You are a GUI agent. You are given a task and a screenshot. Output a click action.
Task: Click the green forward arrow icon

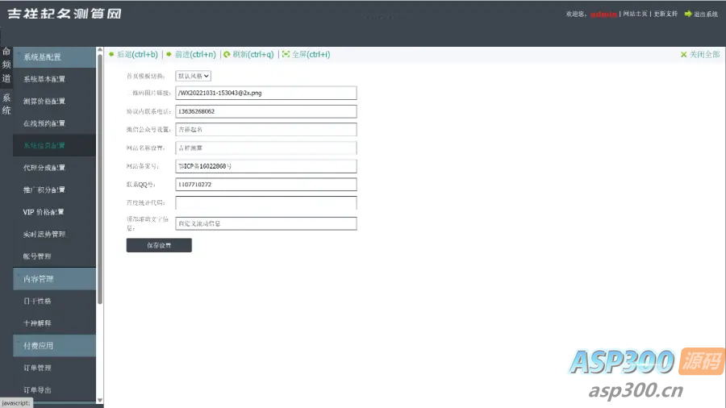(169, 54)
